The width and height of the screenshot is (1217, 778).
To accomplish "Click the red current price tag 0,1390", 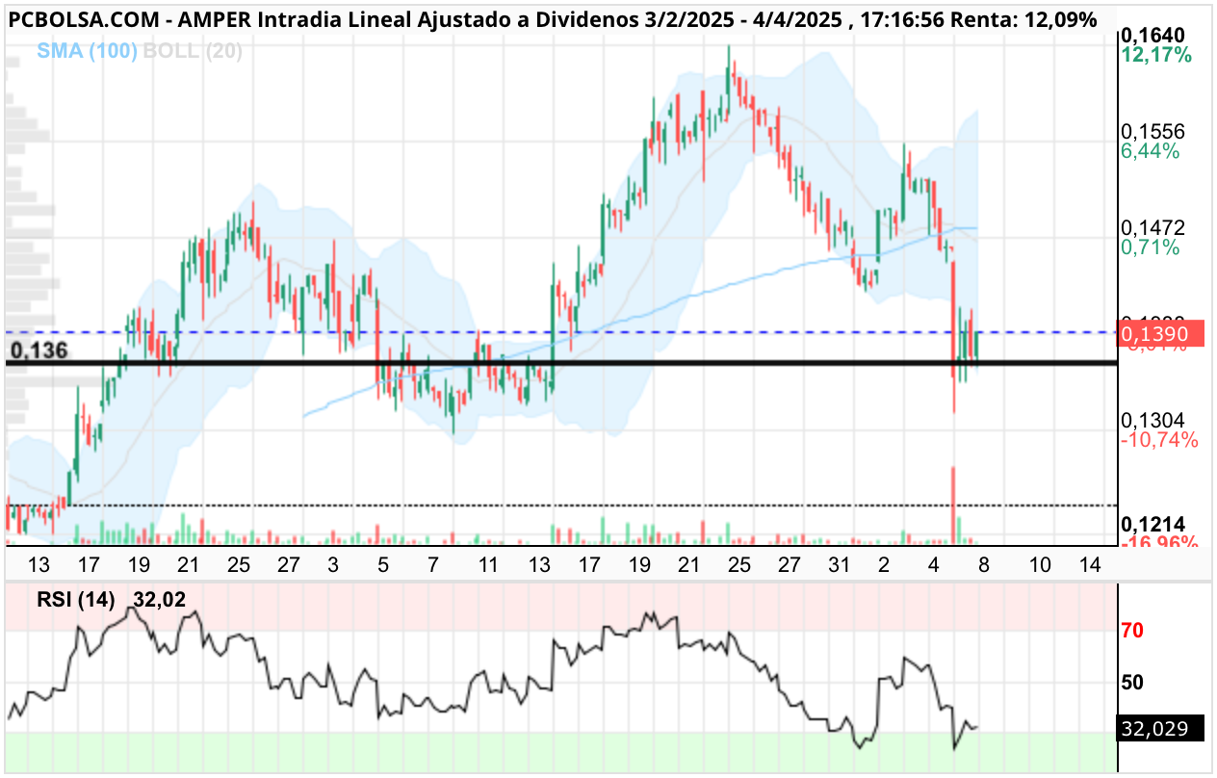I will pyautogui.click(x=1162, y=333).
